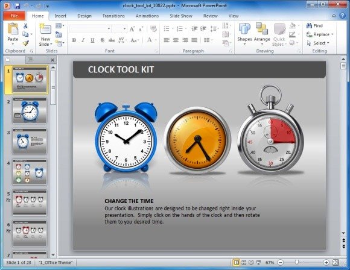This screenshot has width=350, height=270.
Task: Click the Paste clipboard icon
Action: click(x=13, y=29)
